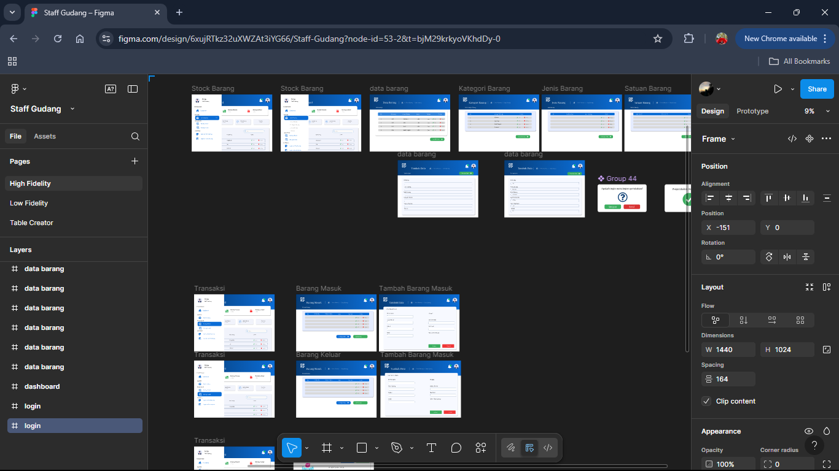Toggle the Clip content checkbox

706,401
